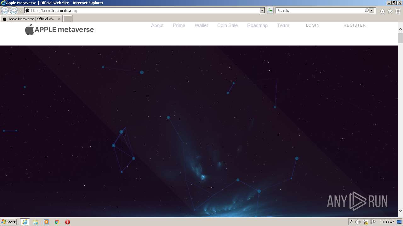Open the Roadmap menu link

[257, 25]
